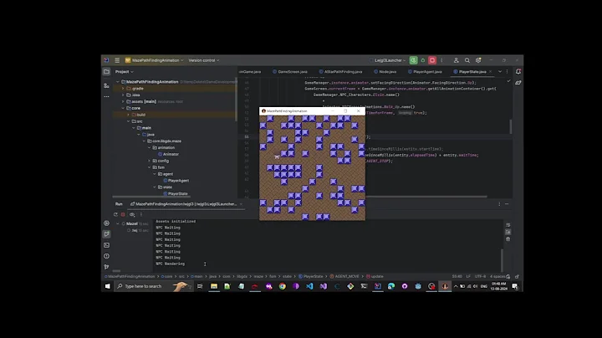Click the 4 spaces indent setting

pos(497,276)
